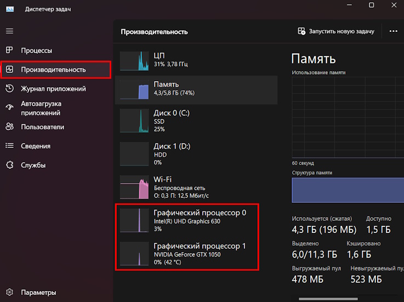
Task: Click the Память heading text
Action: click(314, 59)
